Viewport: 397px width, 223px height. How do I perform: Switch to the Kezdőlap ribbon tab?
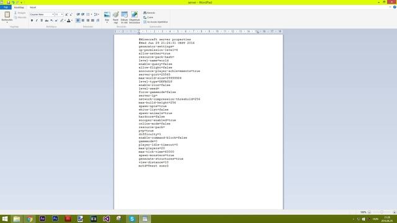pyautogui.click(x=19, y=7)
